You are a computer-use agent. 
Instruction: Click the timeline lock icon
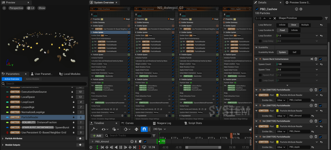tap(251, 129)
